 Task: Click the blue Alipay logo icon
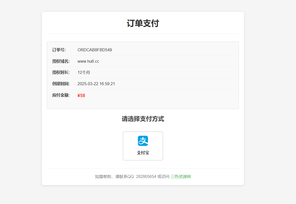pyautogui.click(x=143, y=141)
